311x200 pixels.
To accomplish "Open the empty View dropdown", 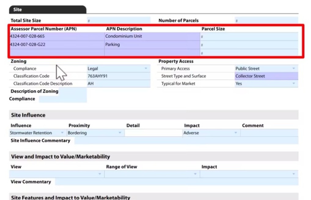I will click(100, 174).
